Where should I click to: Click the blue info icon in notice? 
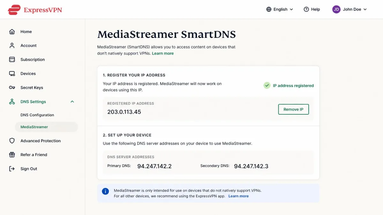[105, 191]
